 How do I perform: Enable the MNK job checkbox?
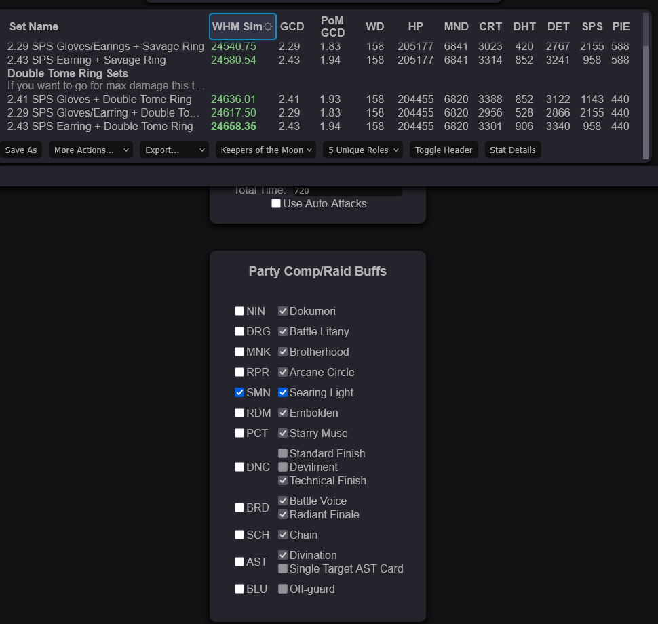coord(239,352)
